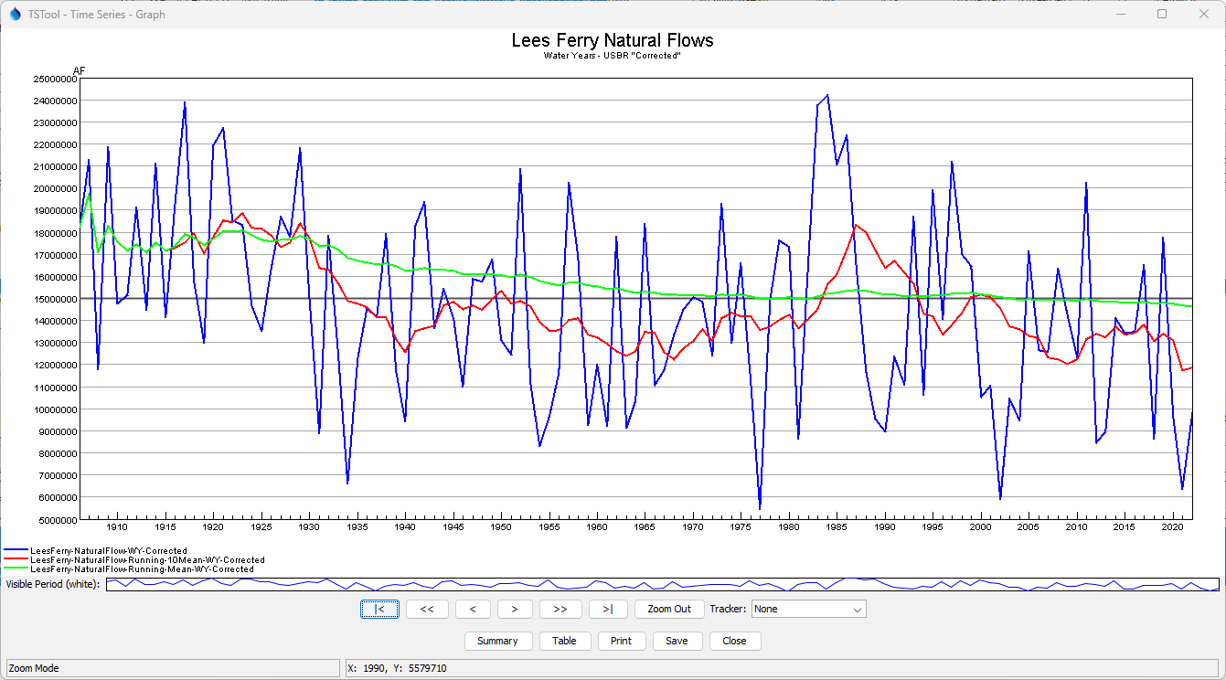The width and height of the screenshot is (1226, 680).
Task: Click the subtitle Water Years - USBR "Corrected"
Action: 613,56
